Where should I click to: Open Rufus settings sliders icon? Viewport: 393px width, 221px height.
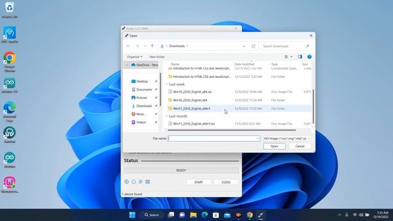pos(141,182)
